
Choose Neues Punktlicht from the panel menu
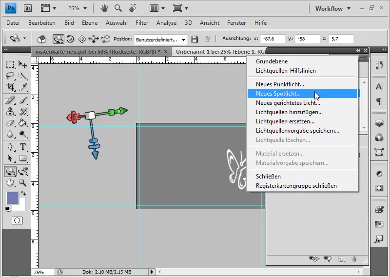point(302,84)
